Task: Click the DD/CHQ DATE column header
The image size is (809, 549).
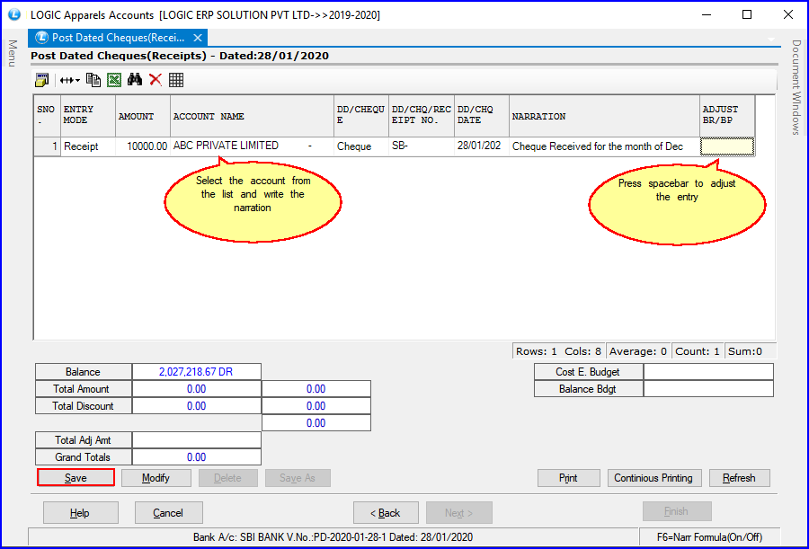Action: click(482, 116)
